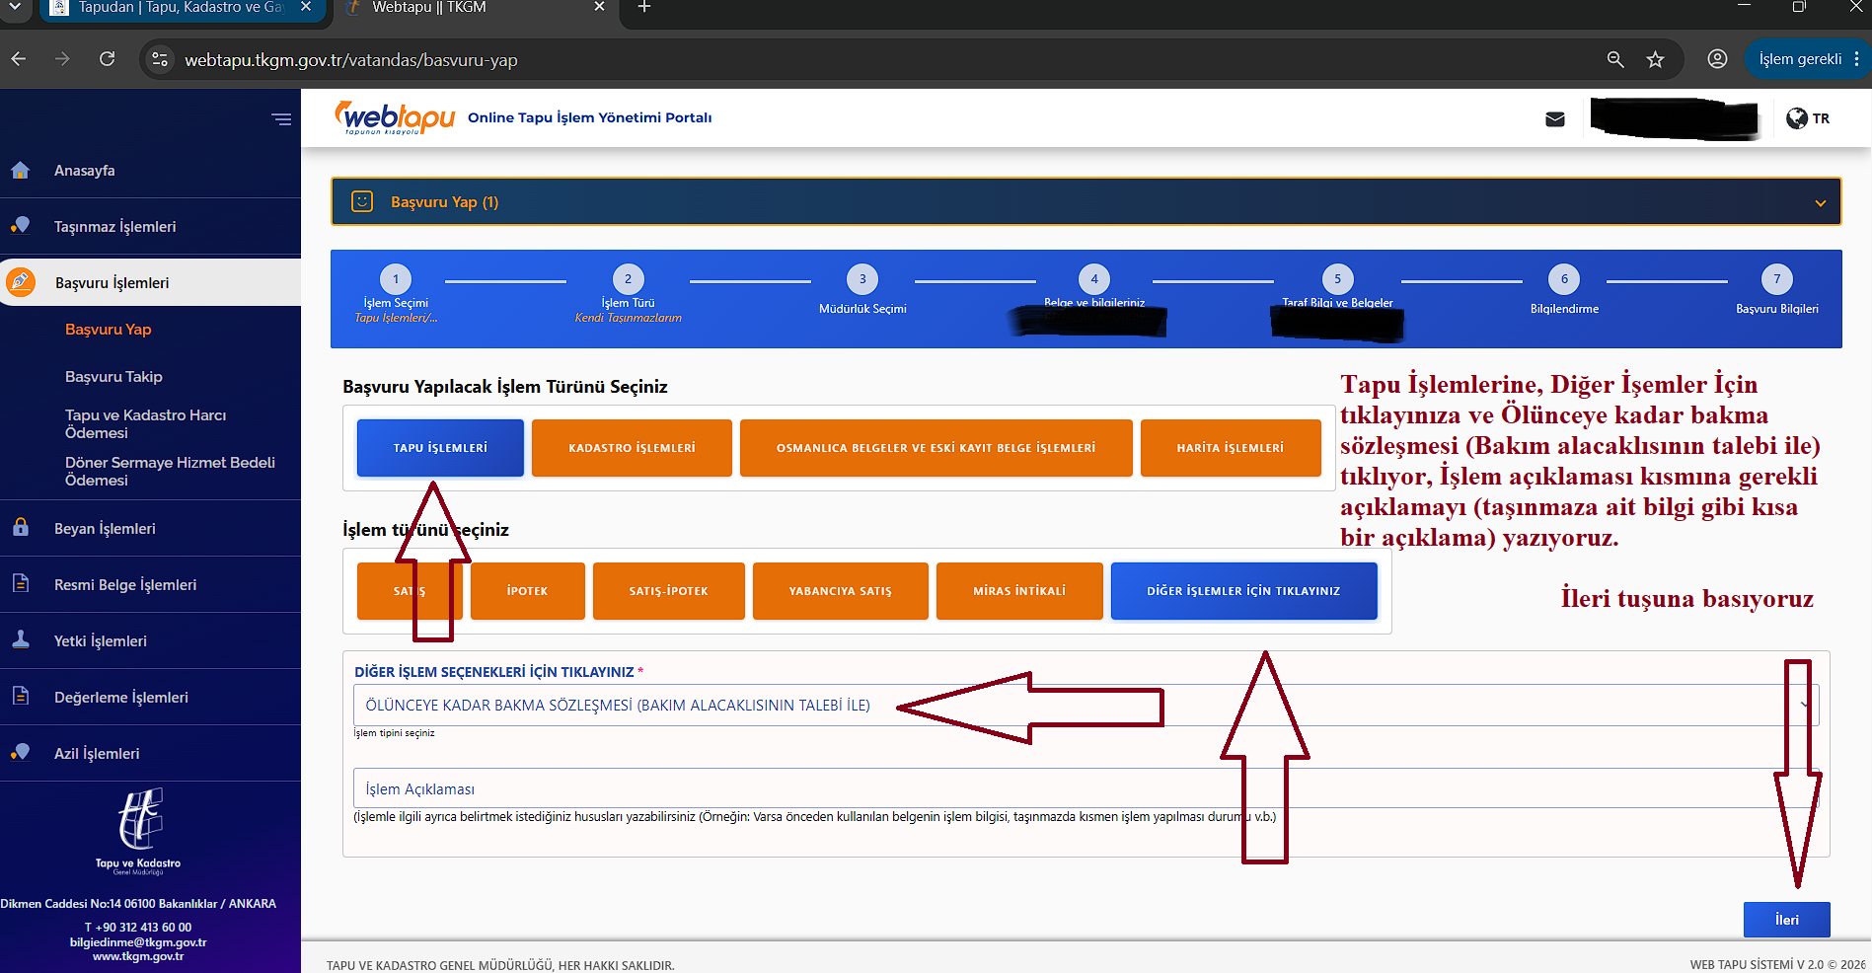Open Değerleme İşlemleri menu

click(x=120, y=697)
